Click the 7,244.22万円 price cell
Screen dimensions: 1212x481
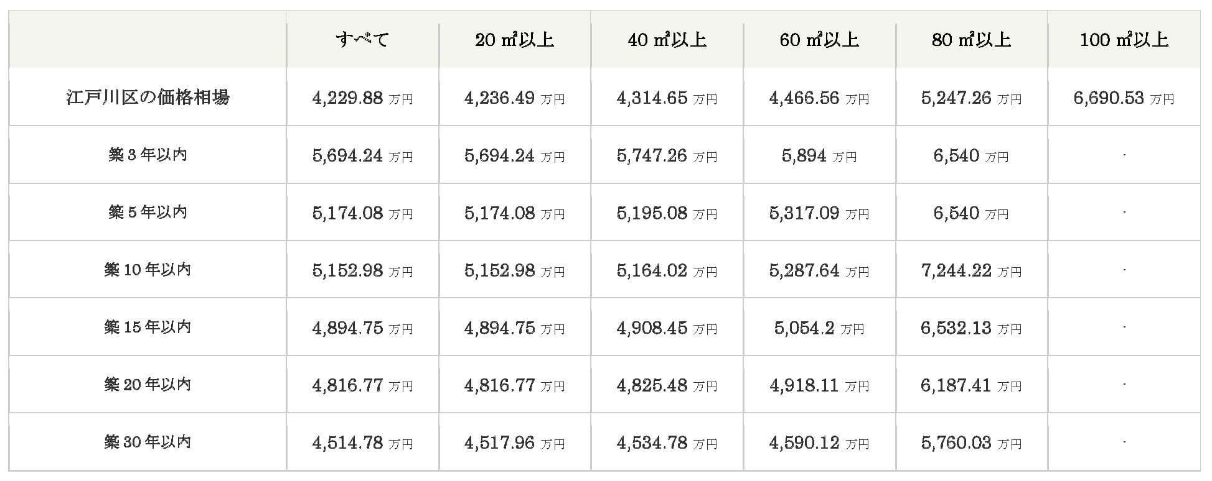(971, 271)
